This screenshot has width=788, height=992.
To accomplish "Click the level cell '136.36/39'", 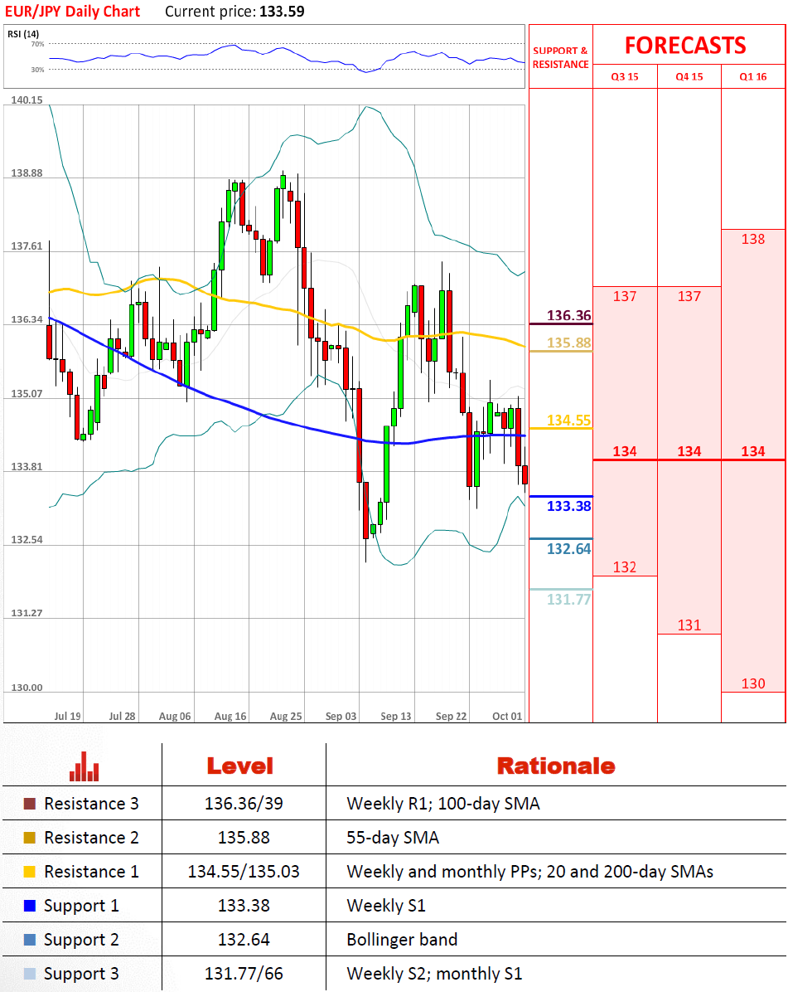I will (x=244, y=804).
